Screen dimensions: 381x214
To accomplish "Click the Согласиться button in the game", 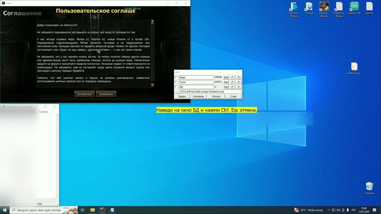I will coord(85,94).
